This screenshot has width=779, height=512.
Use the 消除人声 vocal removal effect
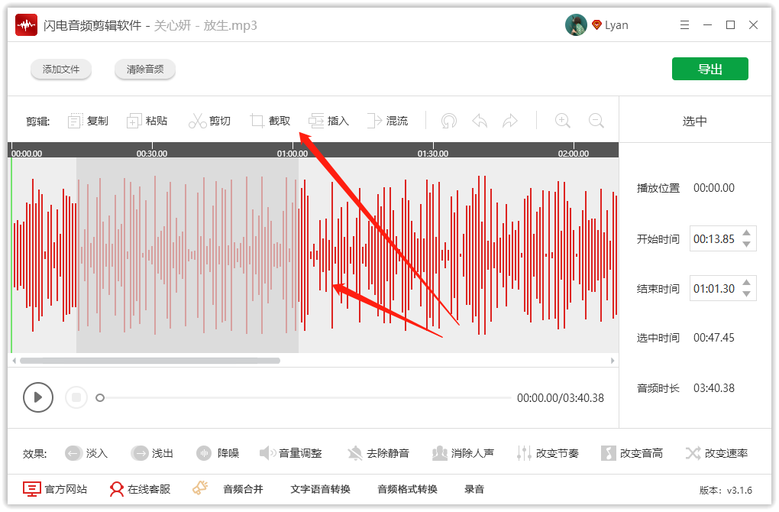[x=462, y=452]
